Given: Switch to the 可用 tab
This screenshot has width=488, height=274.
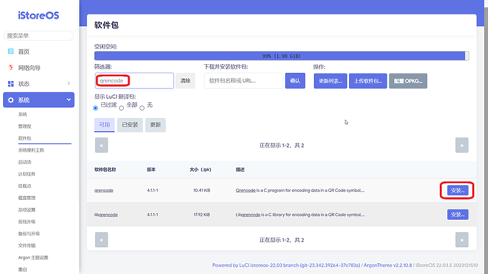Looking at the screenshot, I should 104,125.
